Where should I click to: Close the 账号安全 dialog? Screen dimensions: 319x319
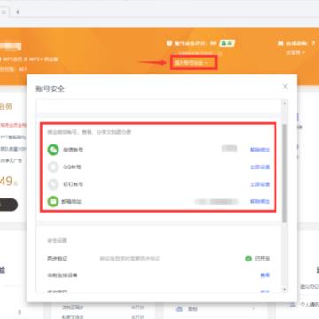(285, 86)
